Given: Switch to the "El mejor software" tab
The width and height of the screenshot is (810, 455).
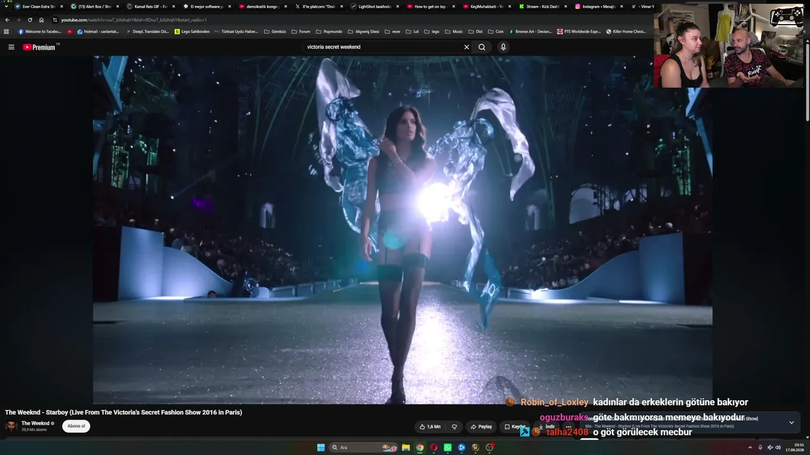Looking at the screenshot, I should 206,6.
